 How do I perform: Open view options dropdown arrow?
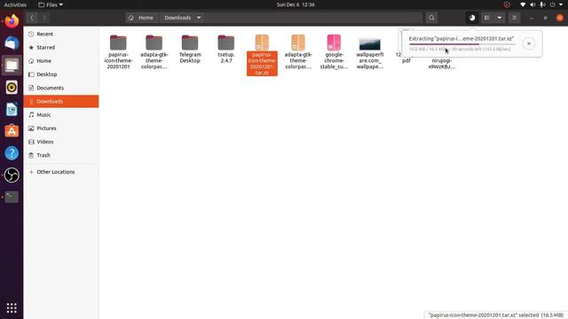click(499, 18)
